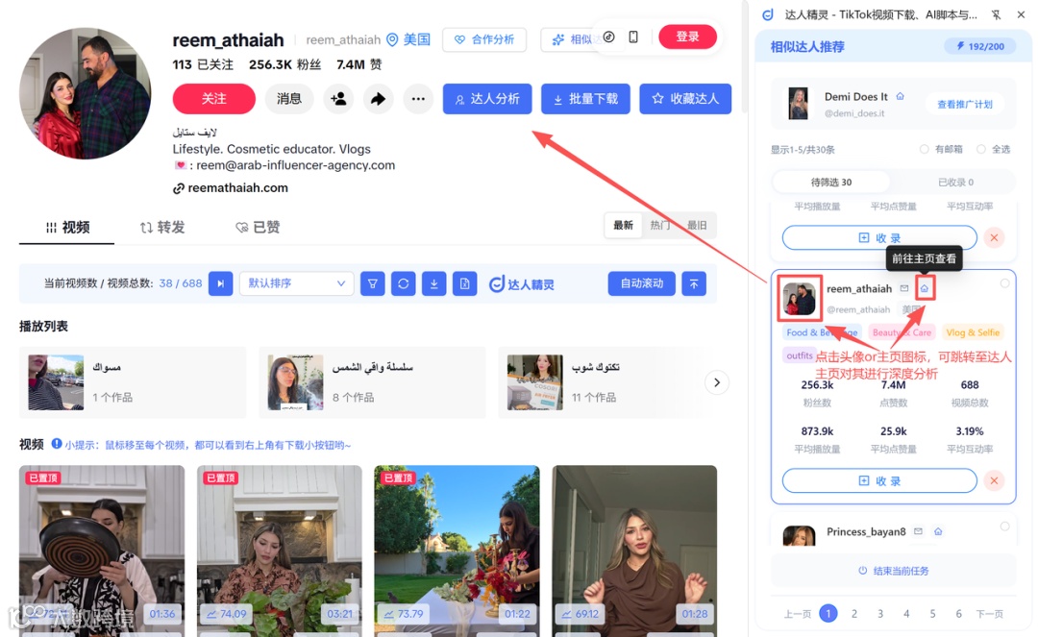Screen dimensions: 1038x637
Task: Click the 自动滚动 auto-scroll button
Action: pyautogui.click(x=641, y=283)
